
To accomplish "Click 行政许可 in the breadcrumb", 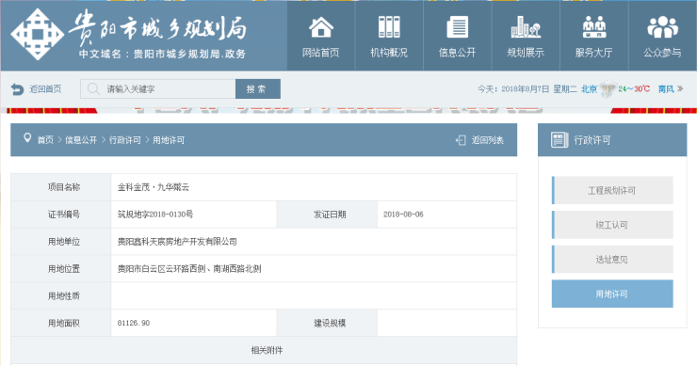I will pos(125,140).
